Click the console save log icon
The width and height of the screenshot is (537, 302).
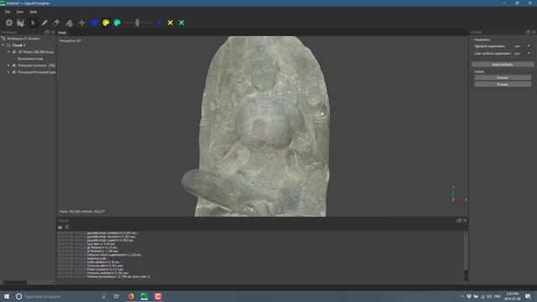click(60, 227)
